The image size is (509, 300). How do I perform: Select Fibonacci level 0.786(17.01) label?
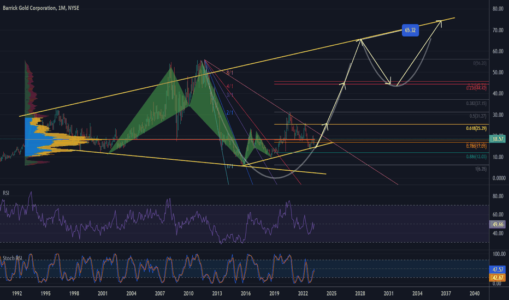(476, 146)
